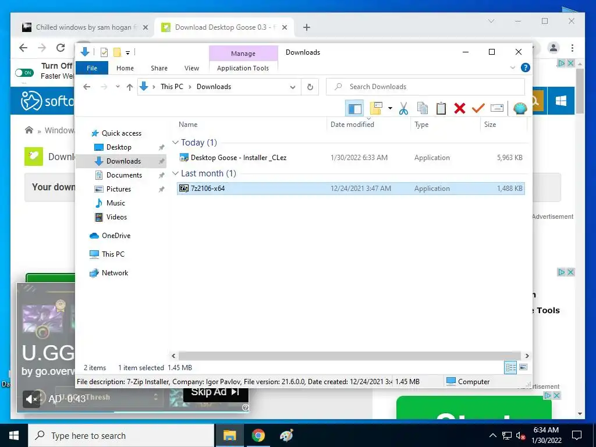Go back in Explorer navigation
The image size is (596, 447).
[87, 87]
